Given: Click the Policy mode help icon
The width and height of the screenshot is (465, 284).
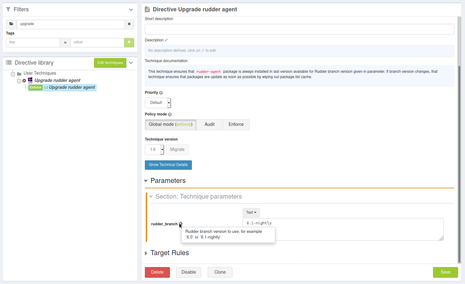Looking at the screenshot, I should point(170,115).
